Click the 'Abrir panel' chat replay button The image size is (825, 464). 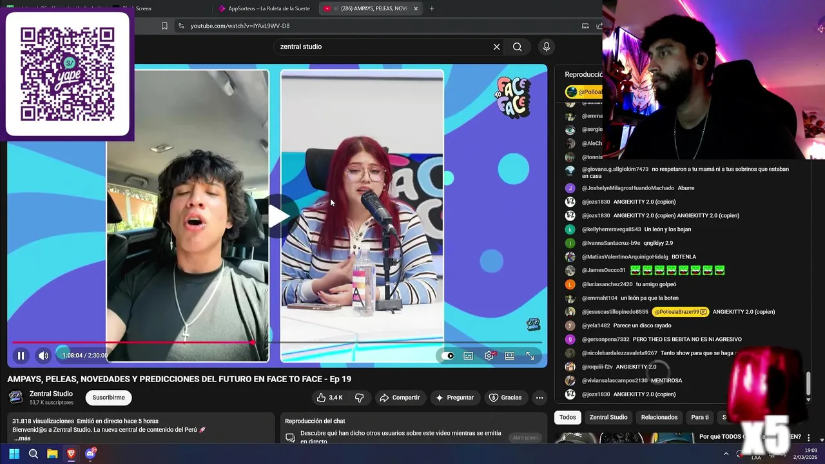pos(525,438)
